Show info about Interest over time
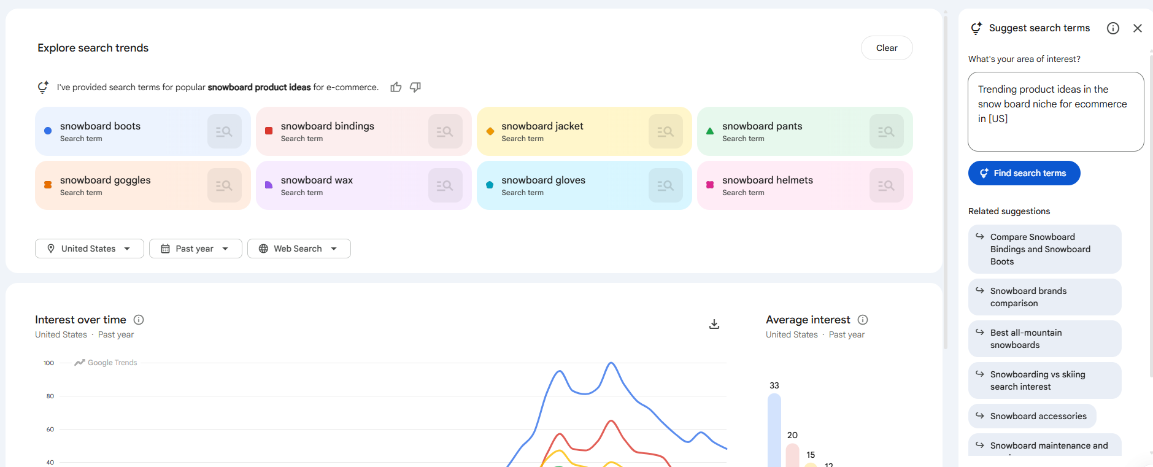 pos(139,320)
